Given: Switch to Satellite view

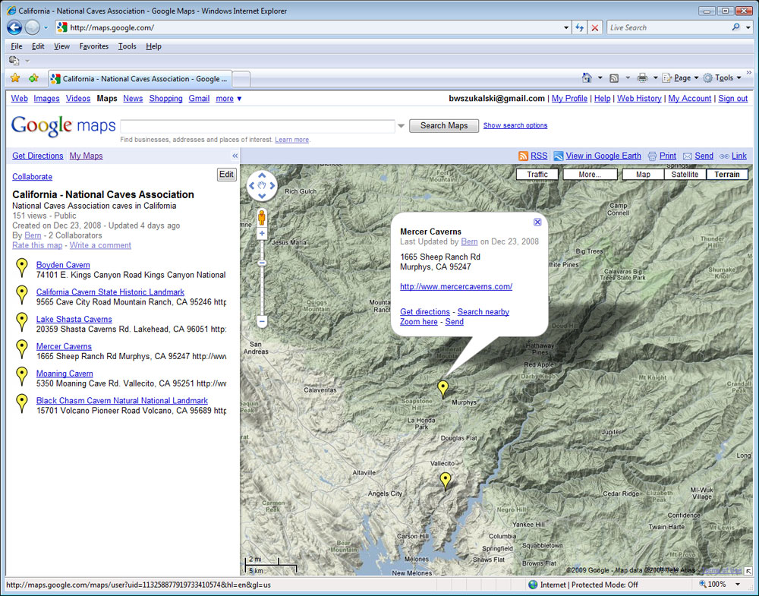Looking at the screenshot, I should point(685,175).
